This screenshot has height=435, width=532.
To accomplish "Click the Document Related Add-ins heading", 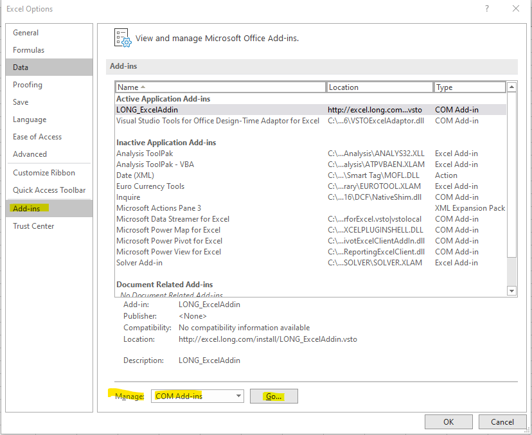I will pyautogui.click(x=164, y=285).
